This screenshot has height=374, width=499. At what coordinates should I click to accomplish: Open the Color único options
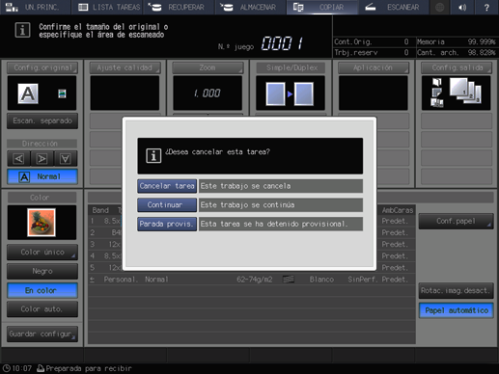coord(42,253)
